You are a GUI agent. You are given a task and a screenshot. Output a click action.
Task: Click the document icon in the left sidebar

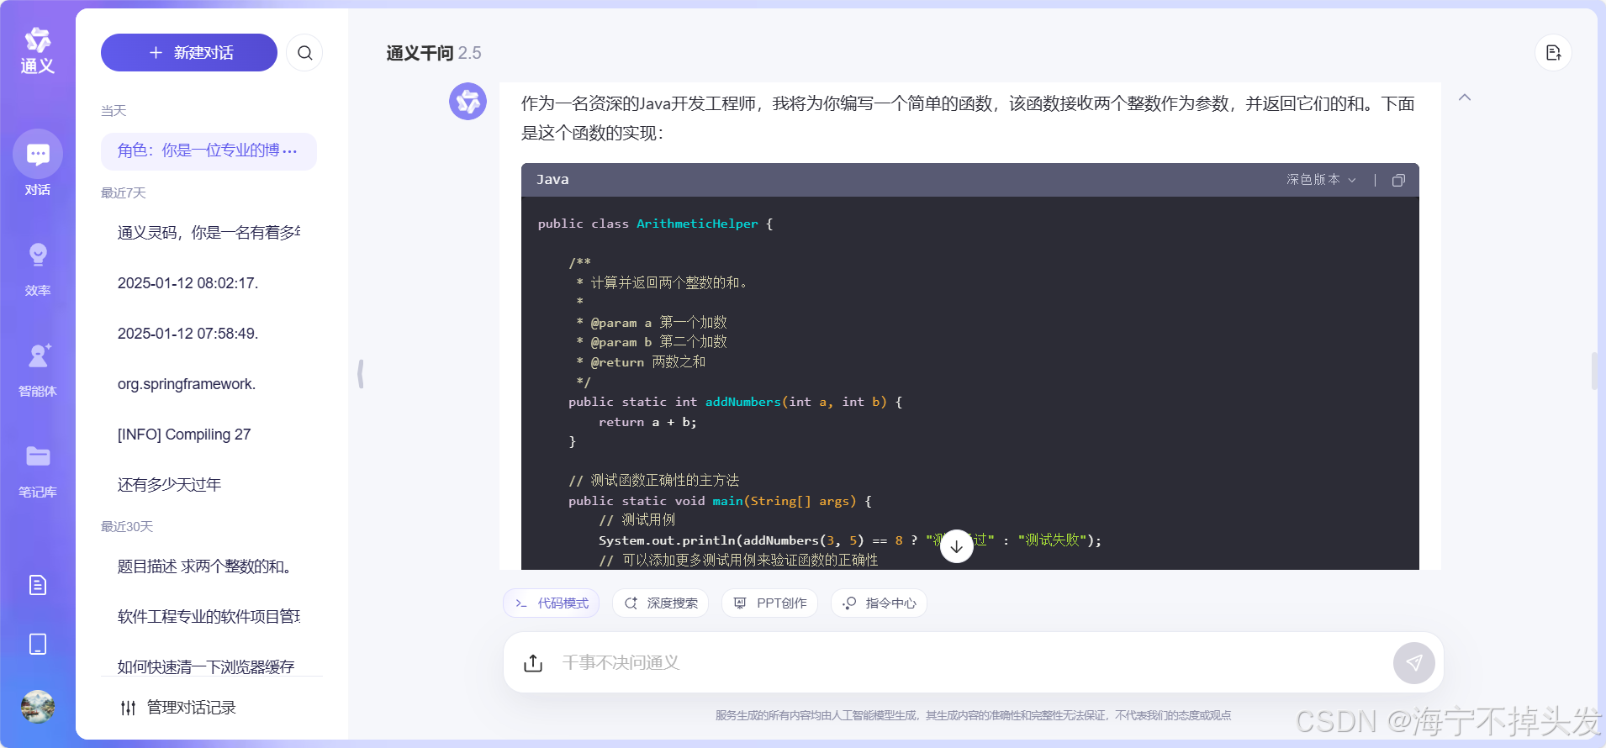tap(37, 585)
